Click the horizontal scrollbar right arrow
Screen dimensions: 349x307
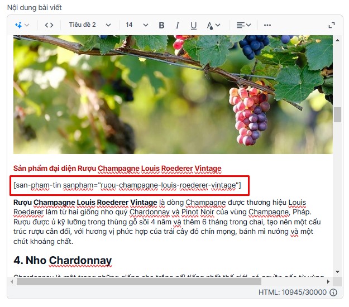[x=328, y=281]
